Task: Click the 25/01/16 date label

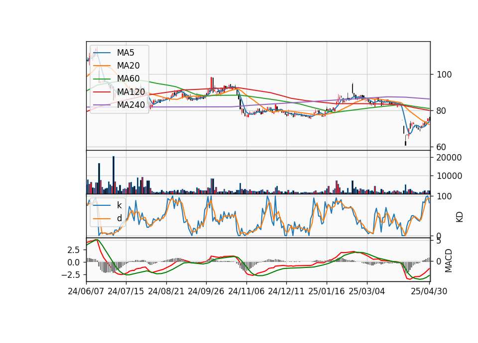Action: coord(327,291)
